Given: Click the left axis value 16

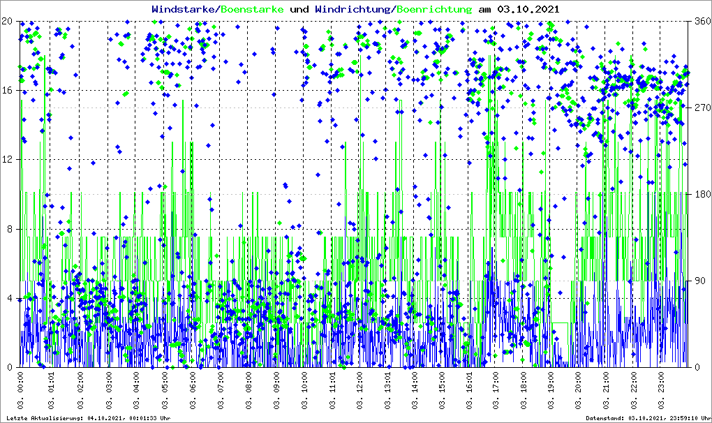Looking at the screenshot, I should (x=6, y=90).
